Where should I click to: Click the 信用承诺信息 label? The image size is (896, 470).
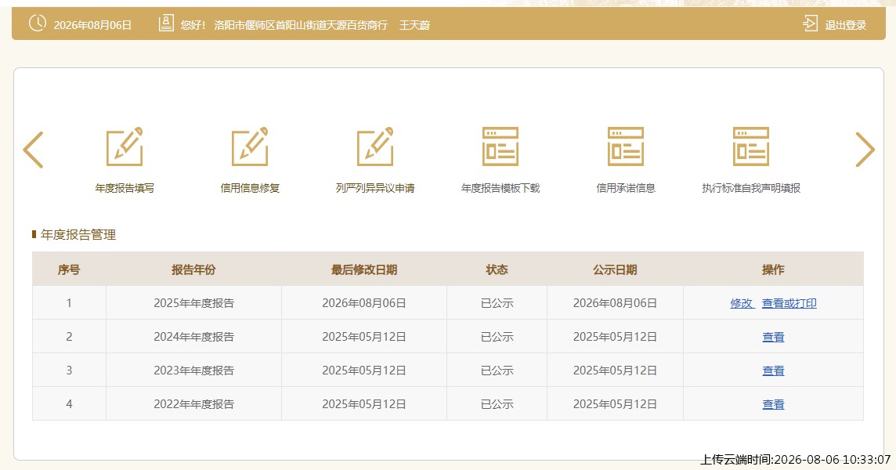point(626,188)
